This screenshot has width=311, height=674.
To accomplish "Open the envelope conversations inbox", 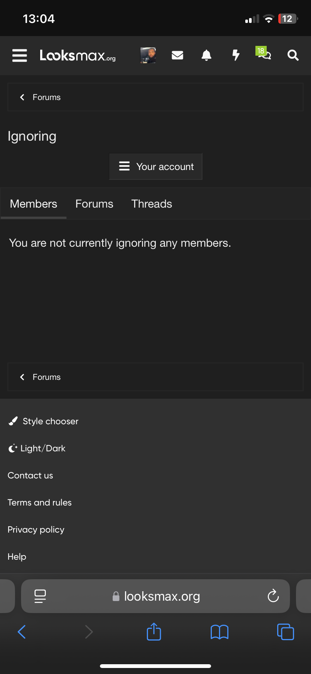I will (x=177, y=55).
